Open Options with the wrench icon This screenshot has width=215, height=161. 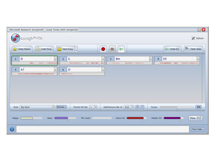click(x=193, y=38)
